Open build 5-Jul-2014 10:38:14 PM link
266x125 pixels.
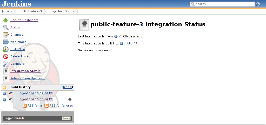click(x=36, y=99)
